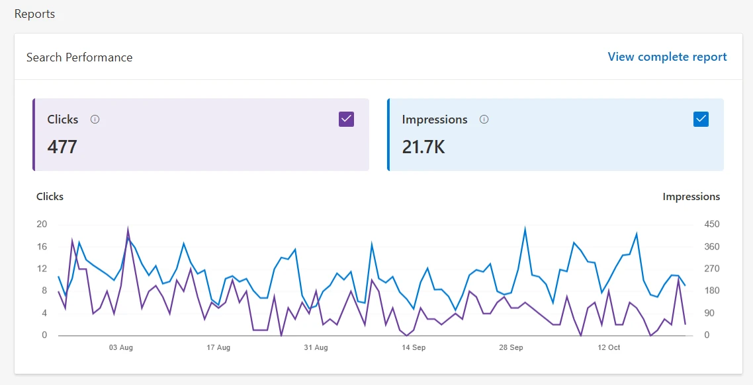Uncheck the blue Impressions checkbox
The height and width of the screenshot is (385, 753).
click(x=701, y=119)
